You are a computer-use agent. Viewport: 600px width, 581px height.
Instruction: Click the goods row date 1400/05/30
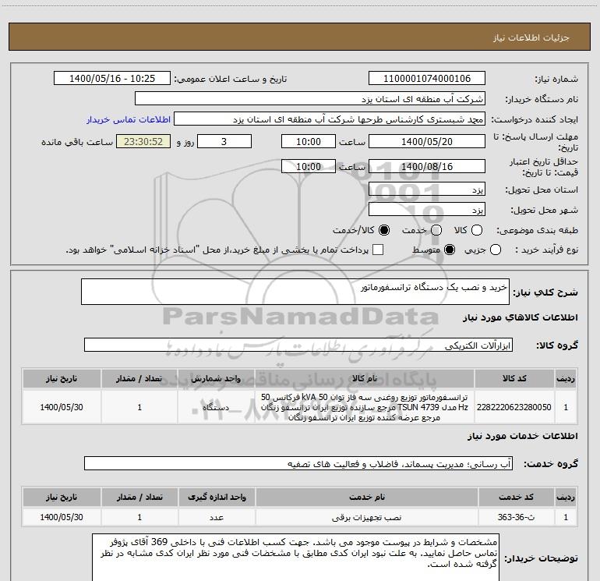(62, 407)
